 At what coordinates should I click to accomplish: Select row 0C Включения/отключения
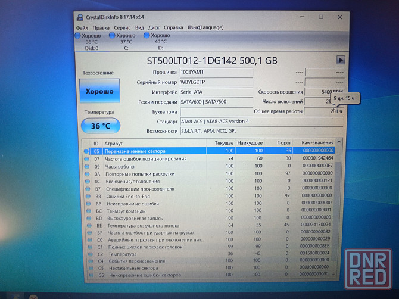point(208,181)
